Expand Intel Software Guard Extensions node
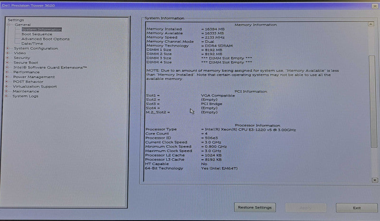The width and height of the screenshot is (380, 221). 7,67
